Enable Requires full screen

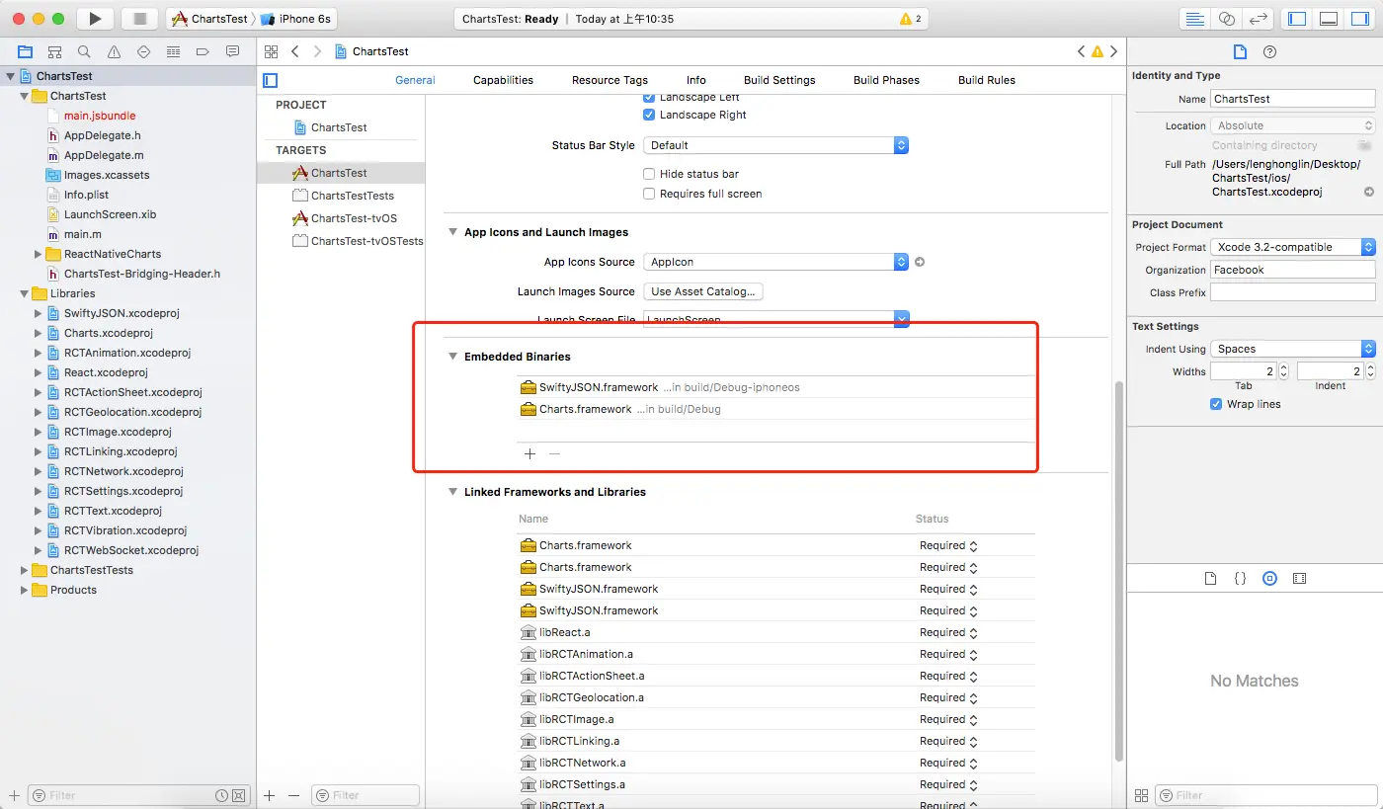point(649,194)
